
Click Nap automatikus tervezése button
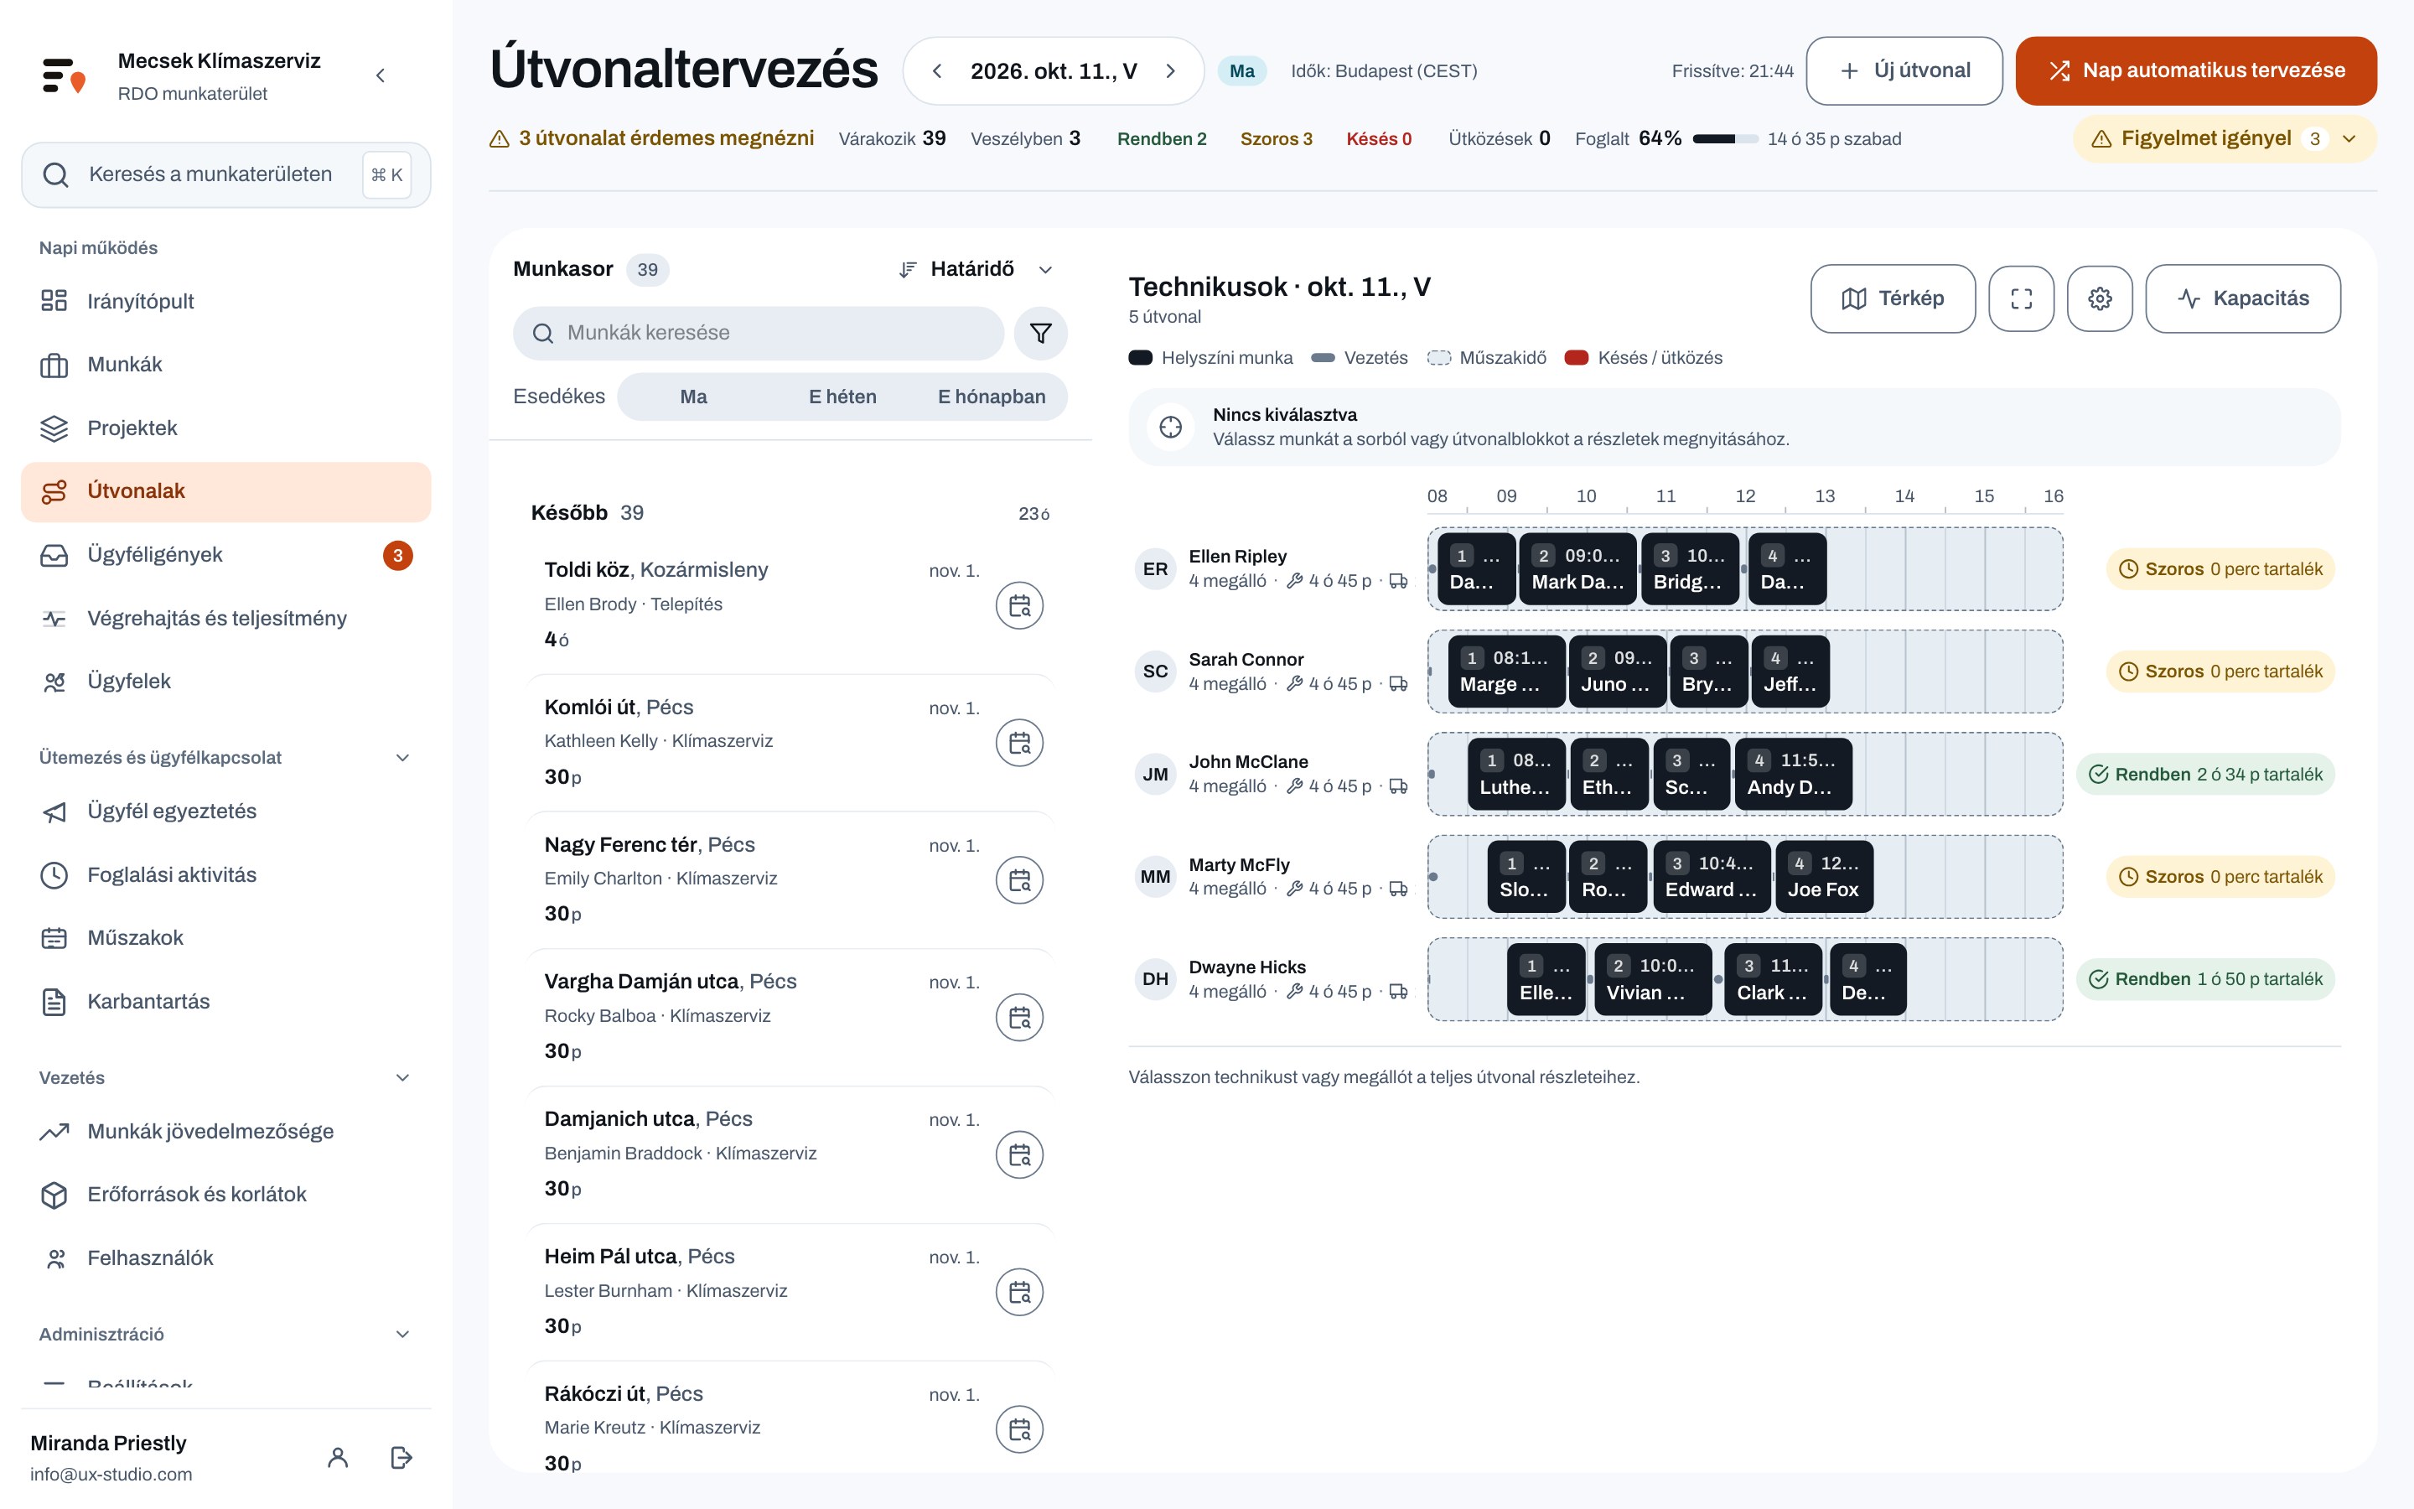click(x=2195, y=71)
